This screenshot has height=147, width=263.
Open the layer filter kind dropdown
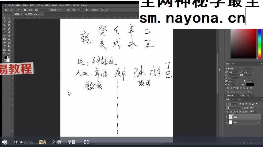point(231,104)
